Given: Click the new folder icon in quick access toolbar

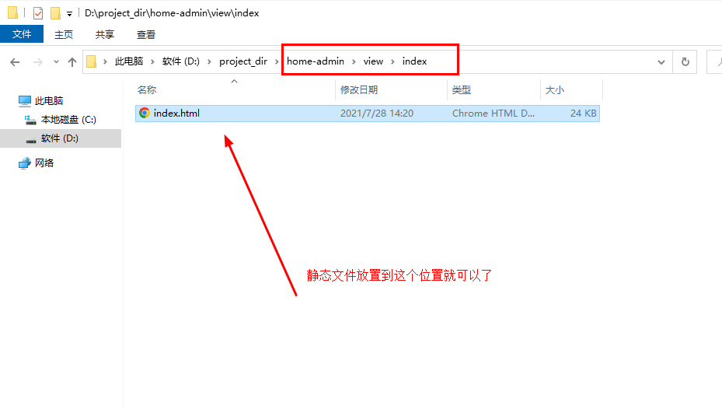Looking at the screenshot, I should pyautogui.click(x=55, y=13).
